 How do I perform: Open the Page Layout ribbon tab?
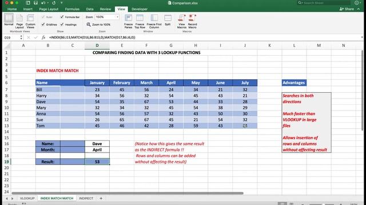click(49, 9)
